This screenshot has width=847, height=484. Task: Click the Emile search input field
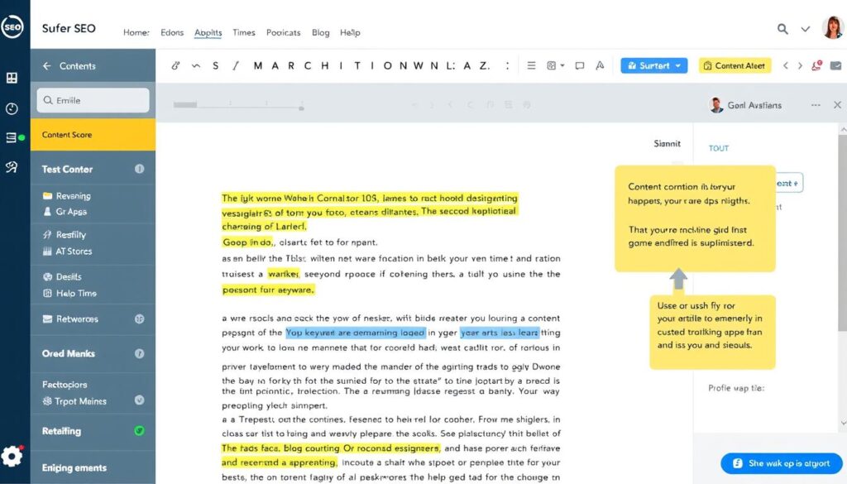(x=93, y=99)
